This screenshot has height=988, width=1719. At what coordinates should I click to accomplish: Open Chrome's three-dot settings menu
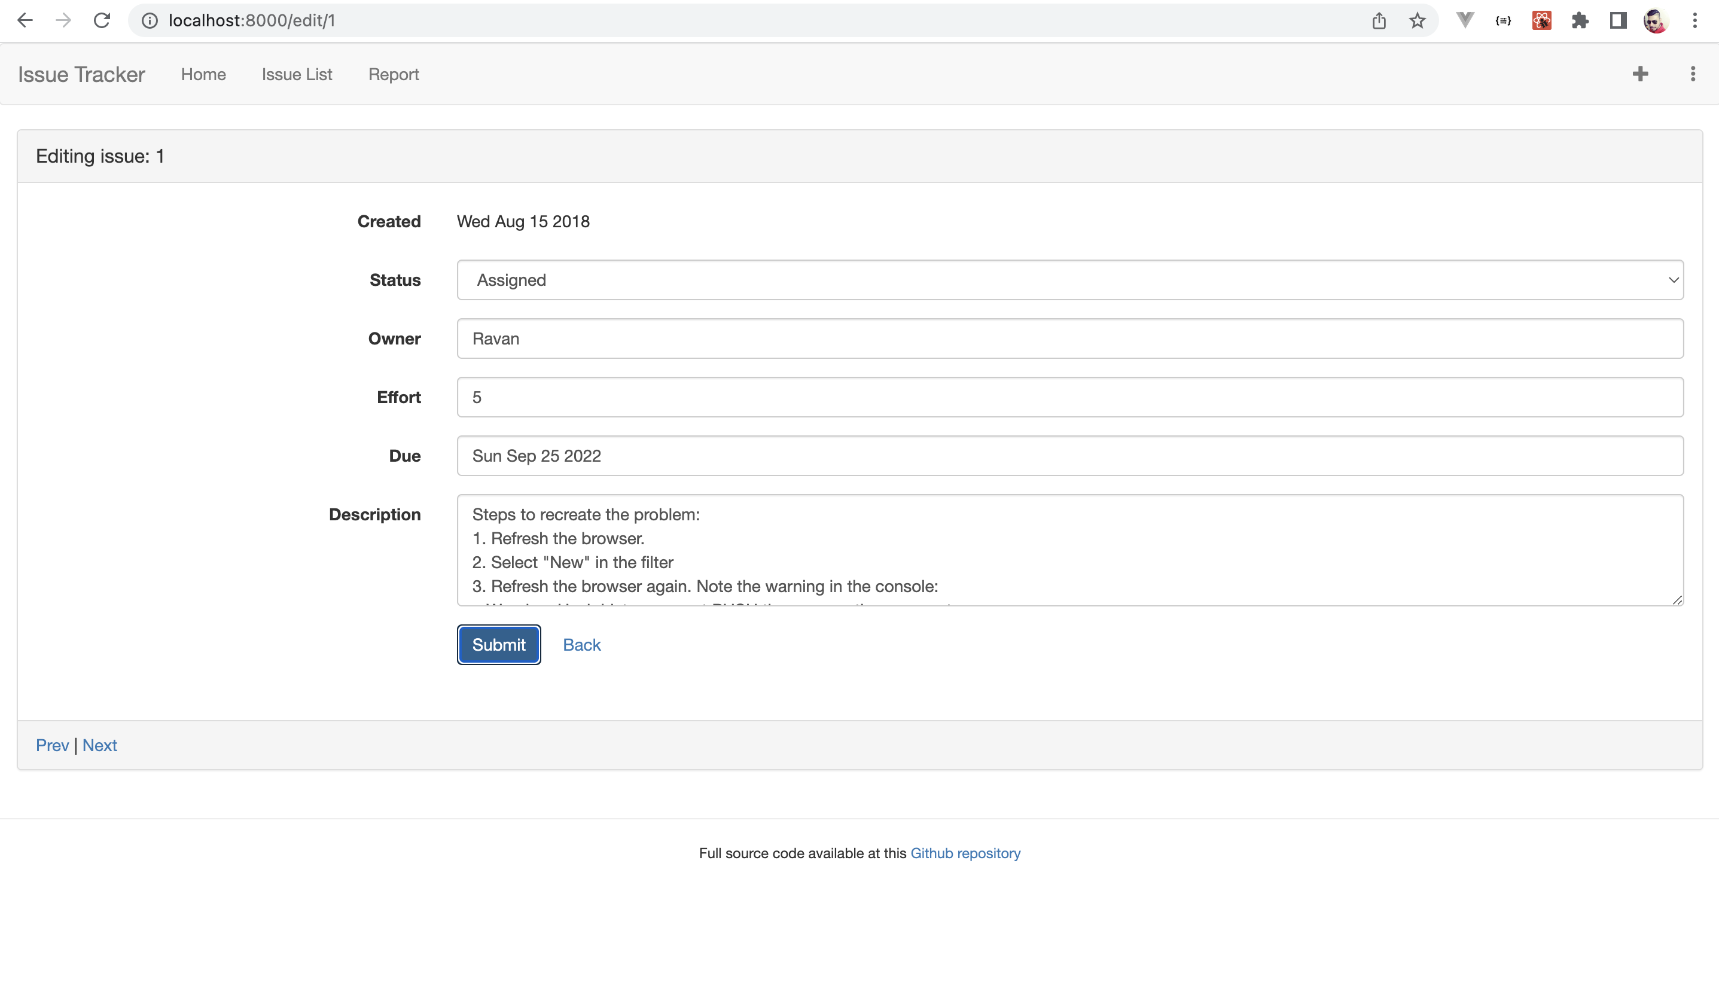coord(1695,20)
